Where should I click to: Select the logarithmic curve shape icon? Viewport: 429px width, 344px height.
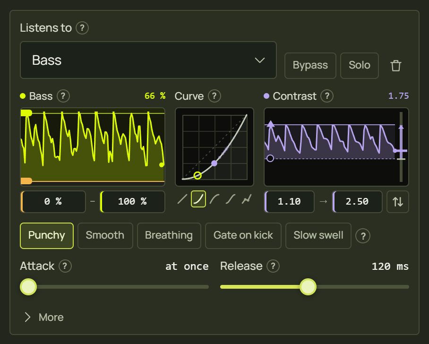coord(214,199)
